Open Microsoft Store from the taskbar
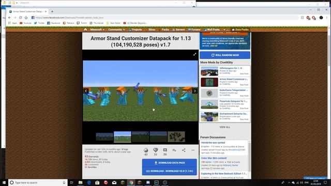Viewport: 331px width, 186px height. [x=97, y=182]
